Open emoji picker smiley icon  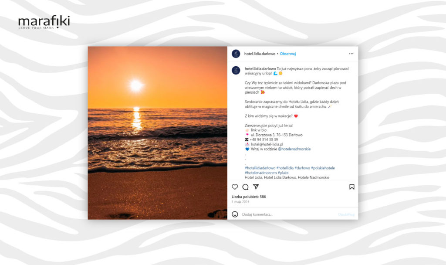click(x=235, y=214)
